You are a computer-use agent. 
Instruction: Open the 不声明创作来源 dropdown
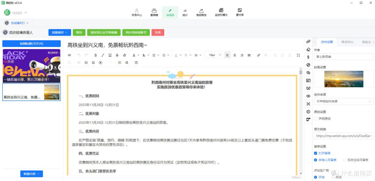click(344, 101)
